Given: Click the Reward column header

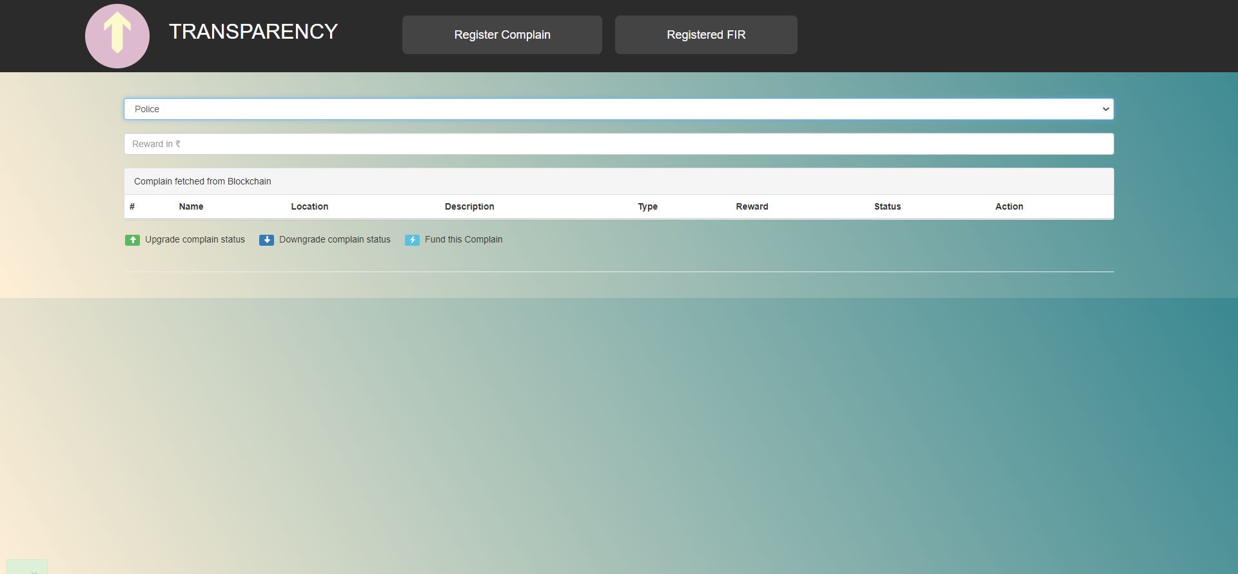Looking at the screenshot, I should coord(752,206).
